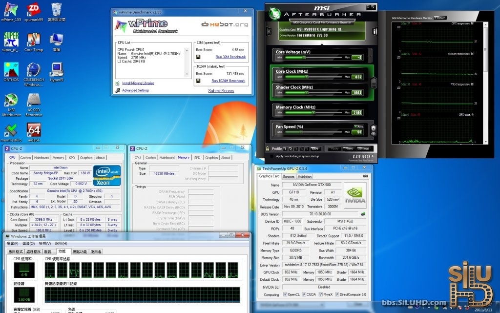Launch ORTHOS from the desktop
Viewport: 500px width, 313px height.
(x=11, y=70)
